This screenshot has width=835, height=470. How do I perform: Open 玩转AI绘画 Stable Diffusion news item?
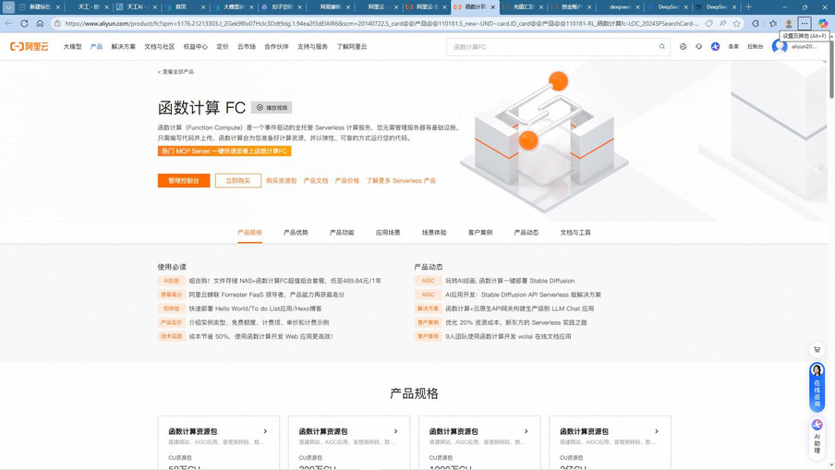click(510, 281)
